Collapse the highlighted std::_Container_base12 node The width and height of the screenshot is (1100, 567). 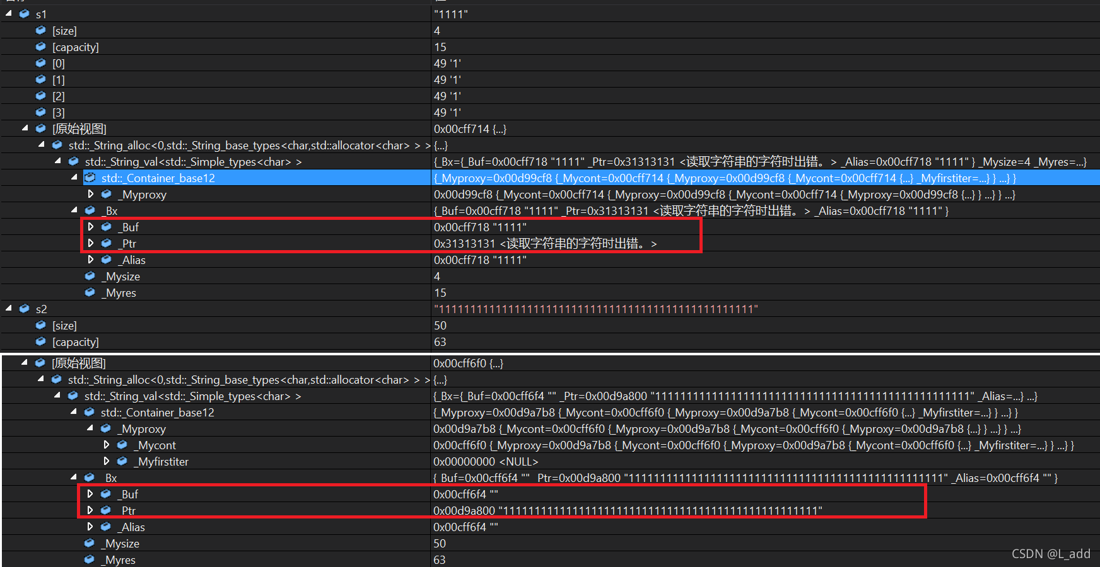click(x=74, y=177)
